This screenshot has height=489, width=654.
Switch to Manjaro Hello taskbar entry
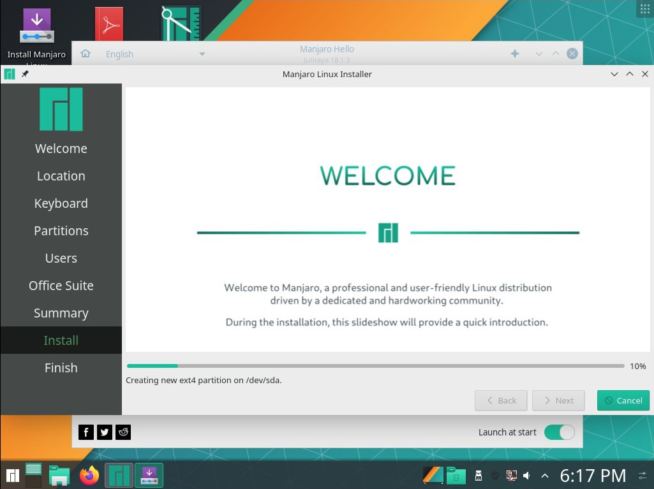pos(119,475)
